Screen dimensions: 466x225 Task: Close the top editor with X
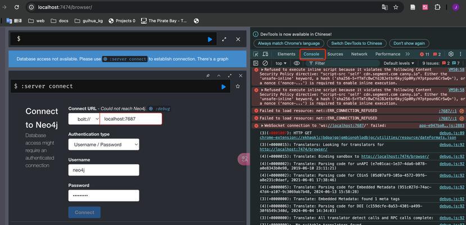click(238, 39)
